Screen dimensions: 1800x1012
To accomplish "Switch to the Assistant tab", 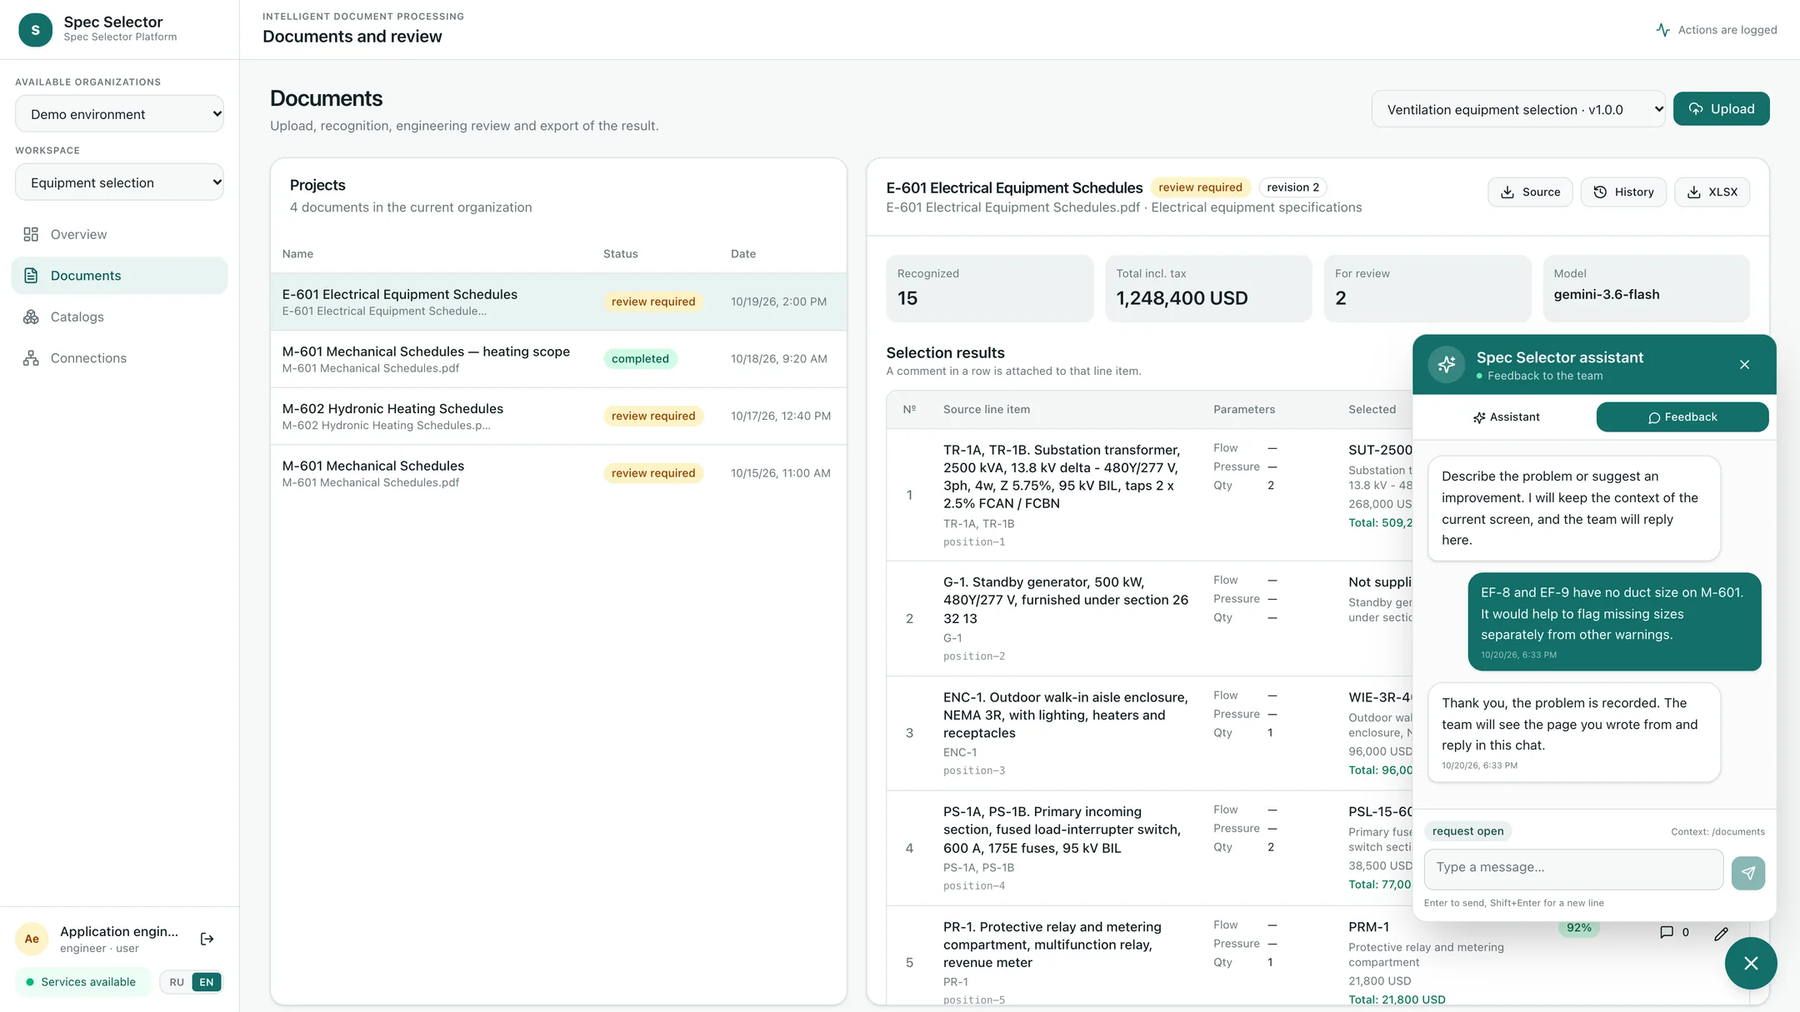I will 1506,417.
